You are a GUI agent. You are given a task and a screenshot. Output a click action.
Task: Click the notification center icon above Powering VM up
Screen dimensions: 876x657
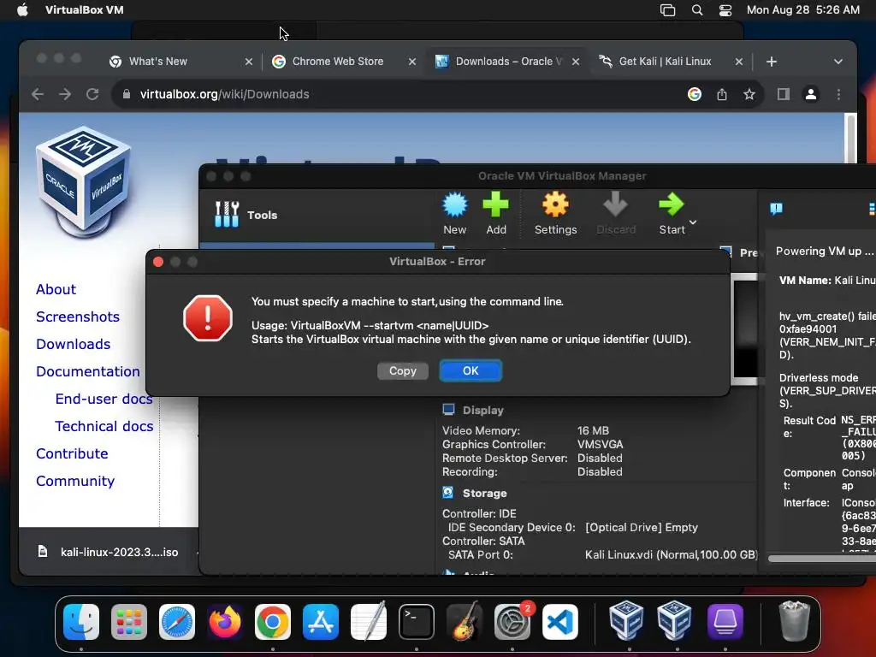point(777,209)
